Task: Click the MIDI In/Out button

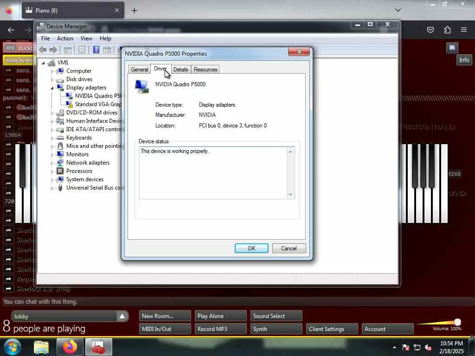Action: (x=165, y=329)
